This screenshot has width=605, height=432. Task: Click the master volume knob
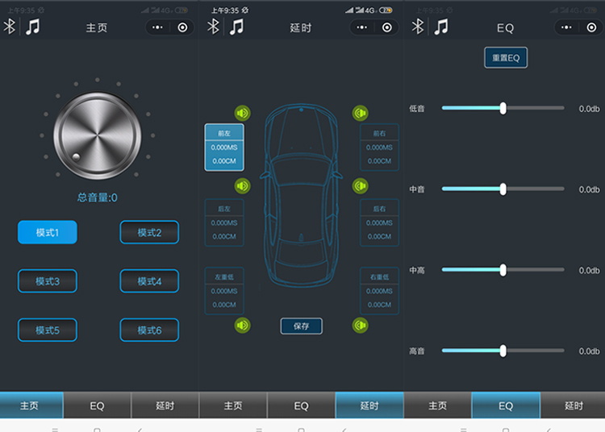pos(97,134)
